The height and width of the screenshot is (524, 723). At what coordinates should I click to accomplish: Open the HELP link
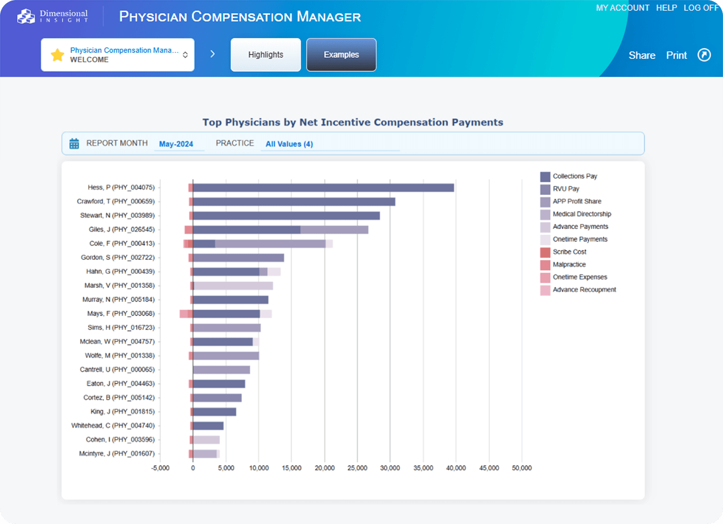point(667,8)
